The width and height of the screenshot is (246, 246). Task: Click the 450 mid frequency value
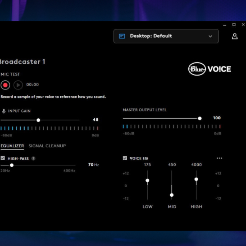click(x=172, y=165)
